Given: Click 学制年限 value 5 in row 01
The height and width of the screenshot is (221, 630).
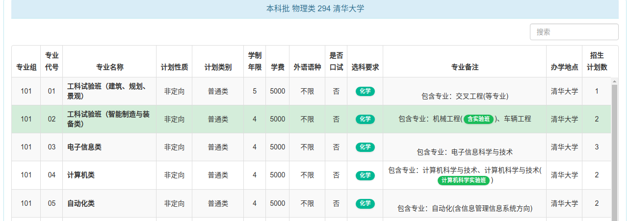Looking at the screenshot, I should [255, 91].
